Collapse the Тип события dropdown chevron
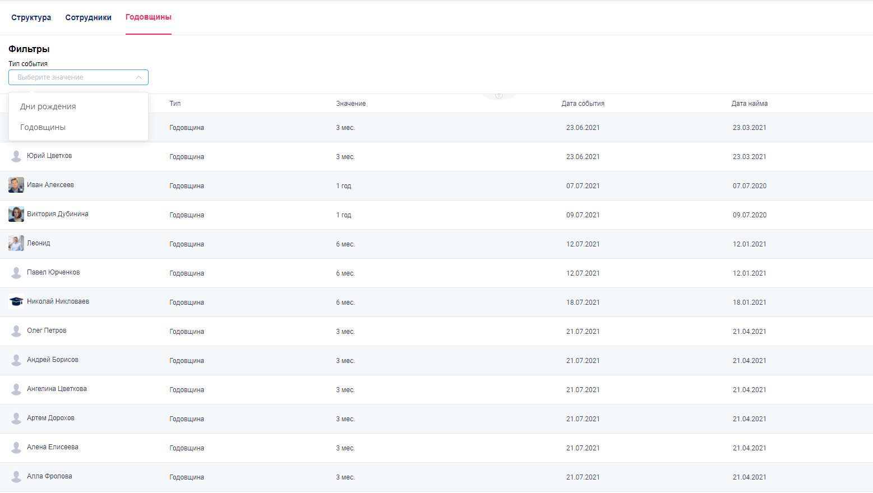The image size is (873, 493). [138, 77]
